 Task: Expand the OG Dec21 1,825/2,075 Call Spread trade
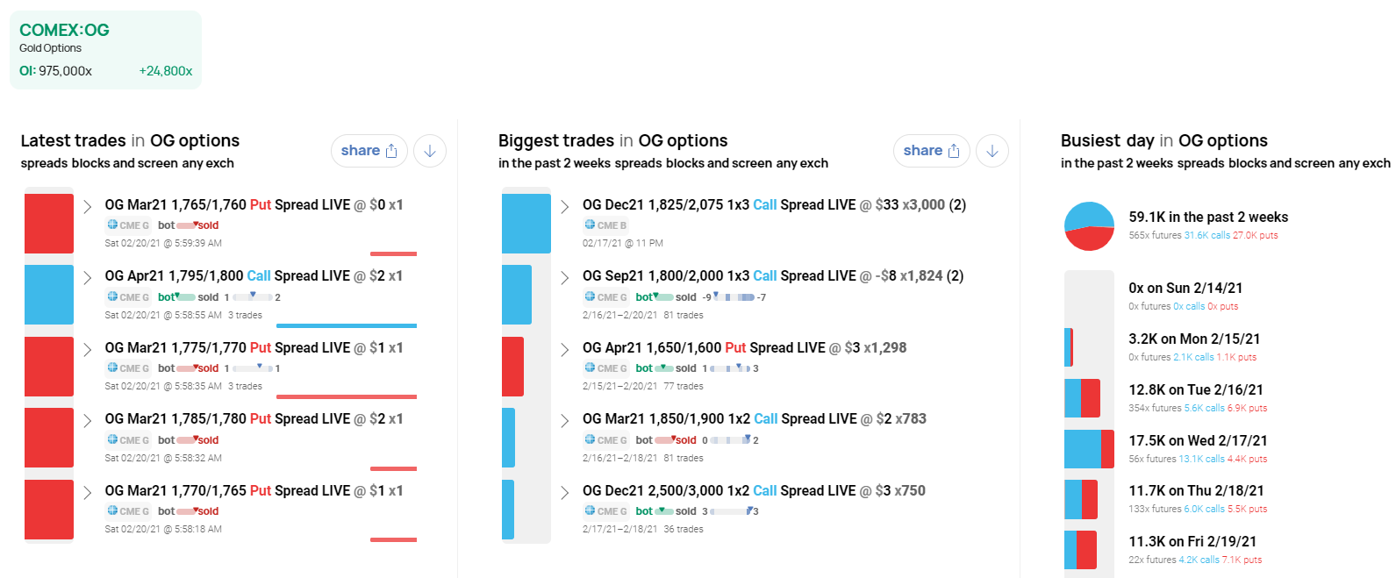564,207
